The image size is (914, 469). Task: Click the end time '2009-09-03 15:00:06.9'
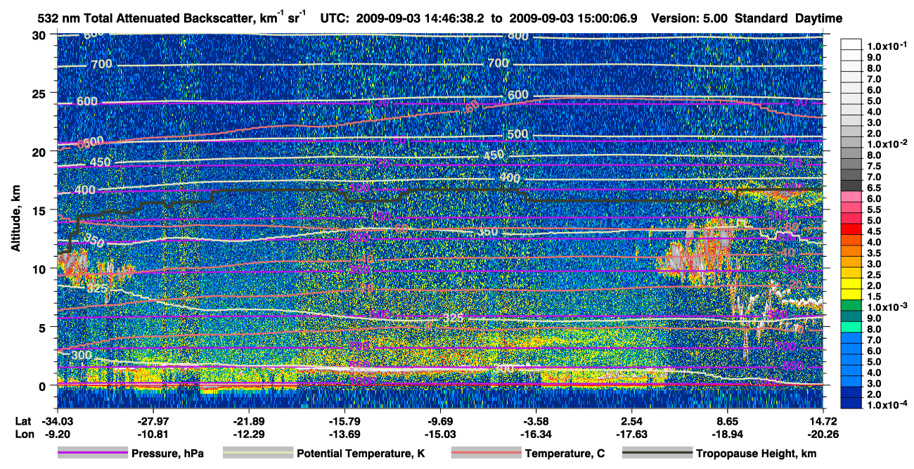(x=575, y=18)
